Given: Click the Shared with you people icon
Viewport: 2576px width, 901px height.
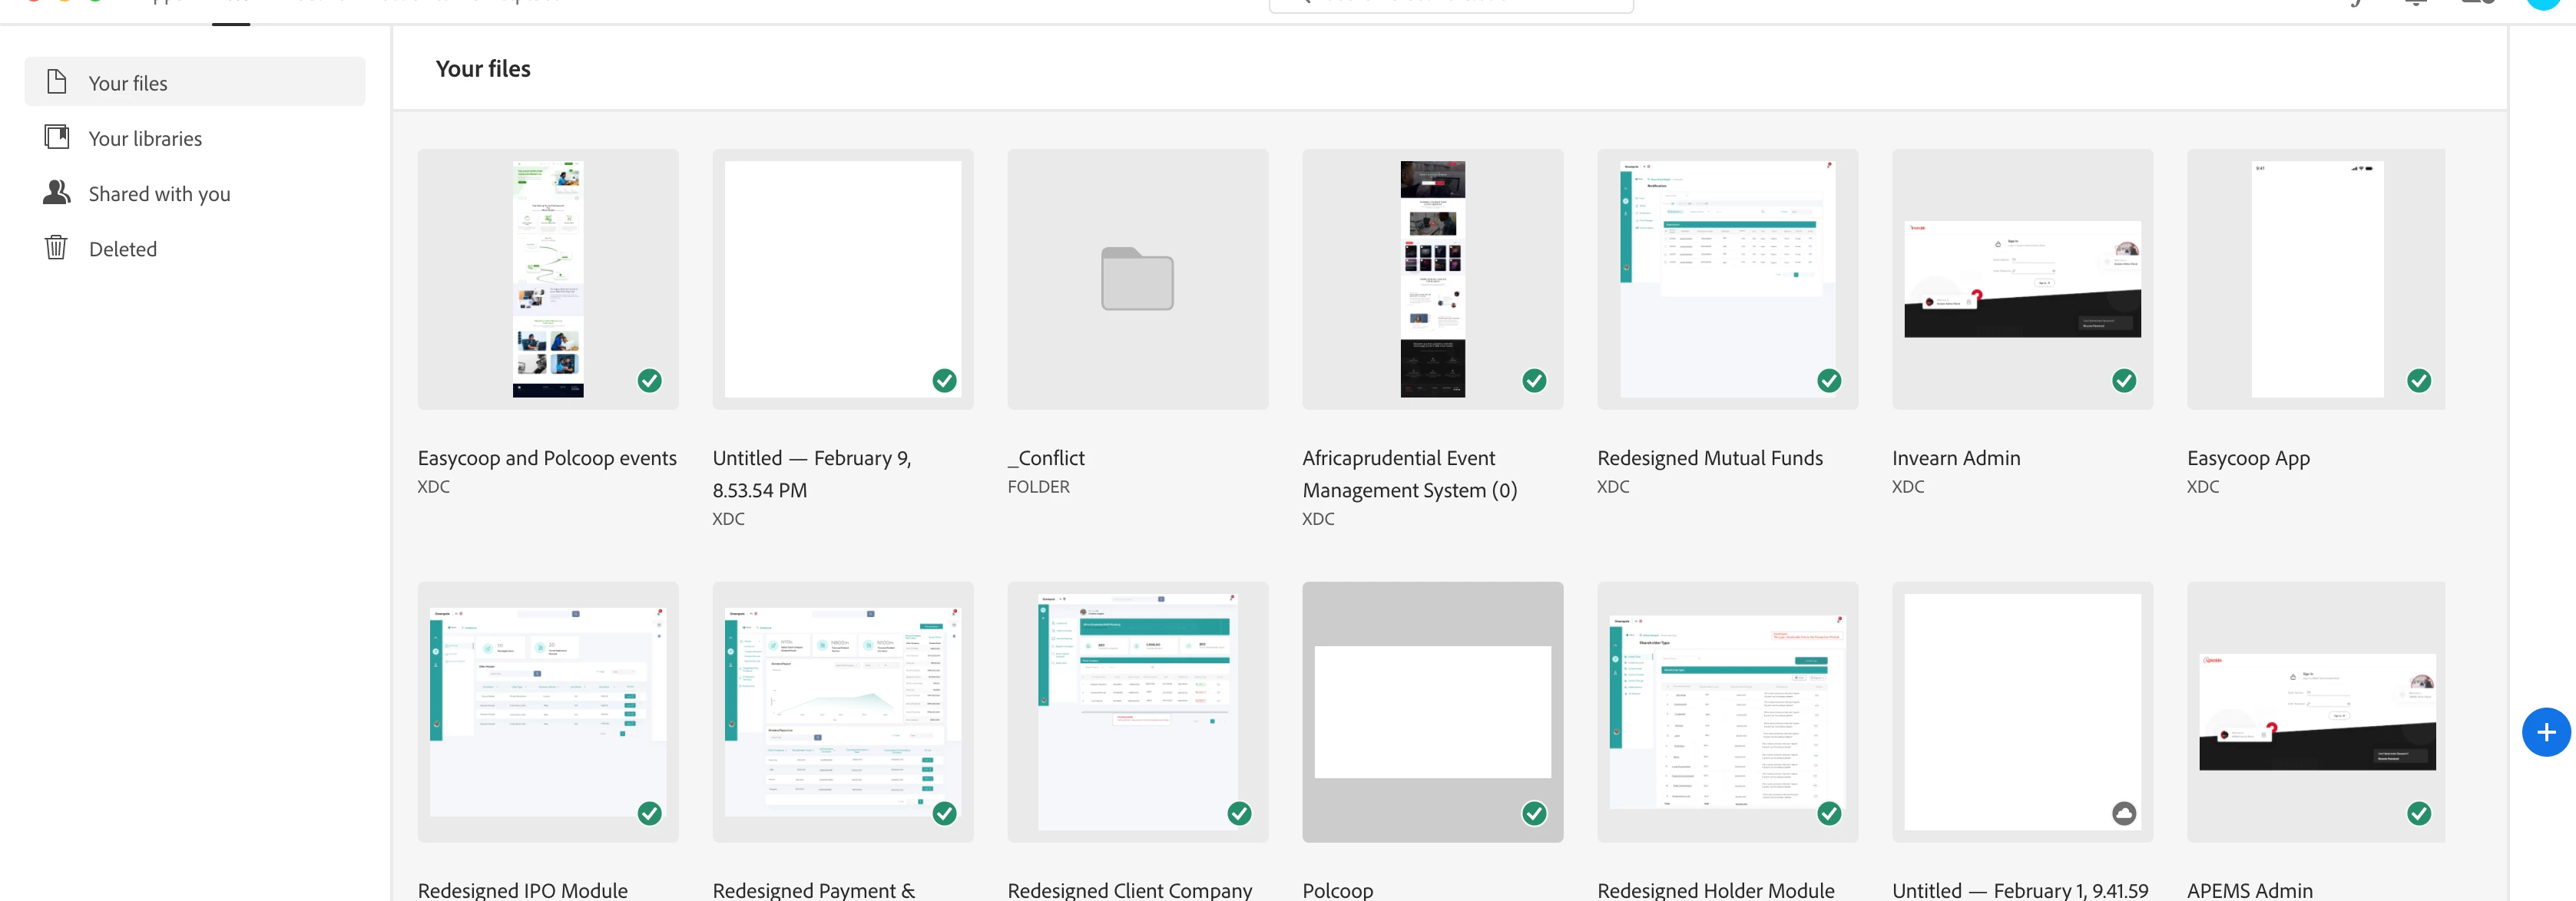Looking at the screenshot, I should click(57, 192).
